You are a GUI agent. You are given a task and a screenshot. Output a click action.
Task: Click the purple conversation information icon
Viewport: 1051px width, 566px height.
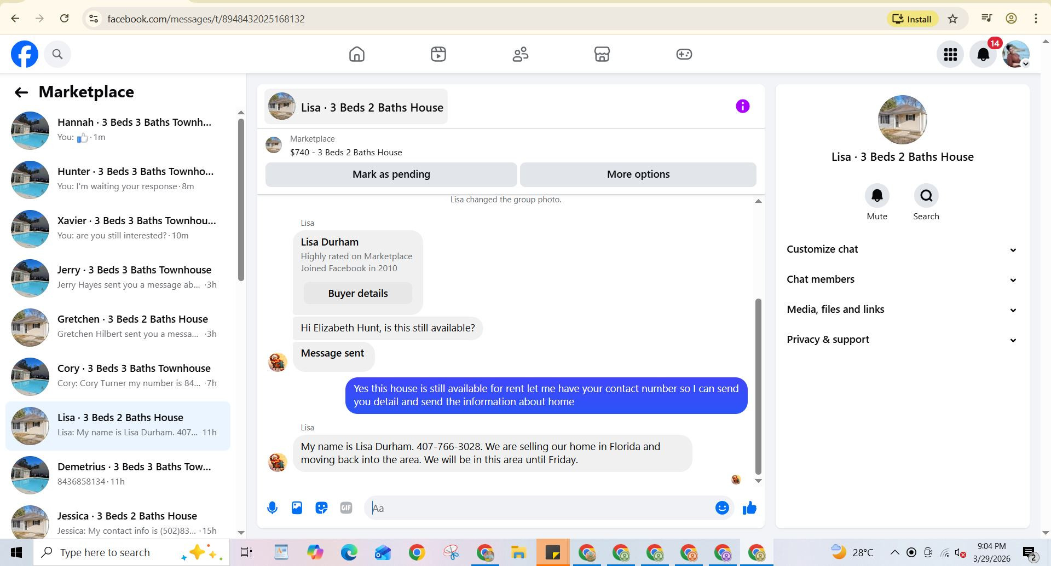point(742,106)
